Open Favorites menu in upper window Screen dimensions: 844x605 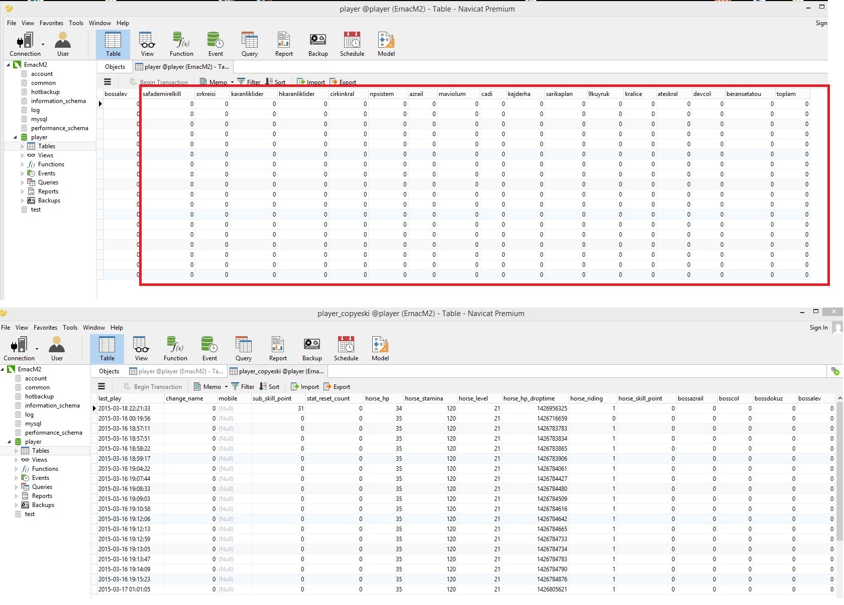point(51,23)
